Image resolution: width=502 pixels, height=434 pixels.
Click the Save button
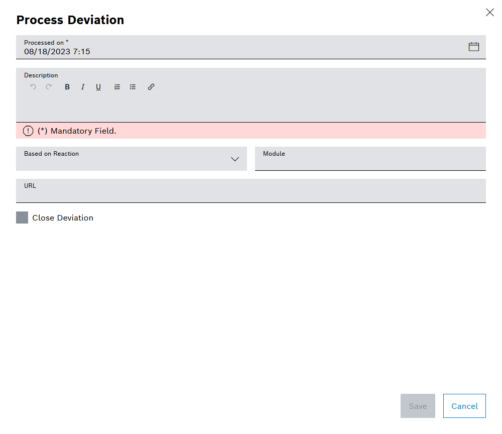coord(418,406)
